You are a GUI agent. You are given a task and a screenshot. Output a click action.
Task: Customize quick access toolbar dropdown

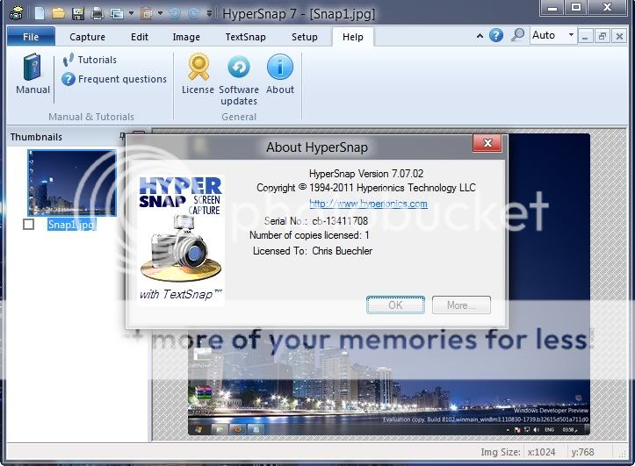point(209,13)
